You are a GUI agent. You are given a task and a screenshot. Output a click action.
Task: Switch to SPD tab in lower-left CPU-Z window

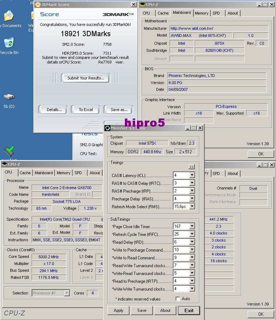click(x=79, y=173)
